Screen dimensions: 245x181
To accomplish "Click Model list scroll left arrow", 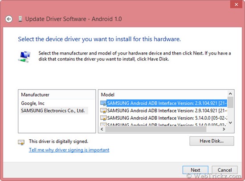I will 102,129.
